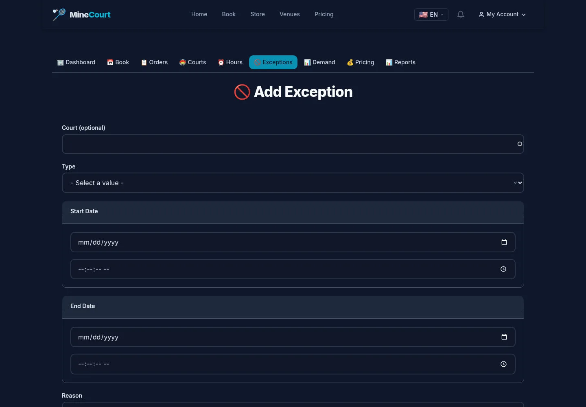This screenshot has height=407, width=586.
Task: Open the notifications bell
Action: click(461, 15)
